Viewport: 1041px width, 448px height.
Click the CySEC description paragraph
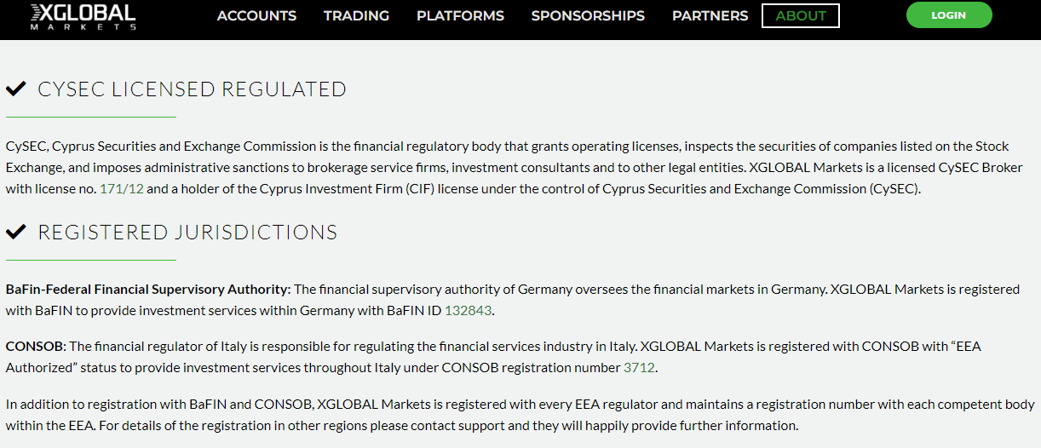(515, 168)
